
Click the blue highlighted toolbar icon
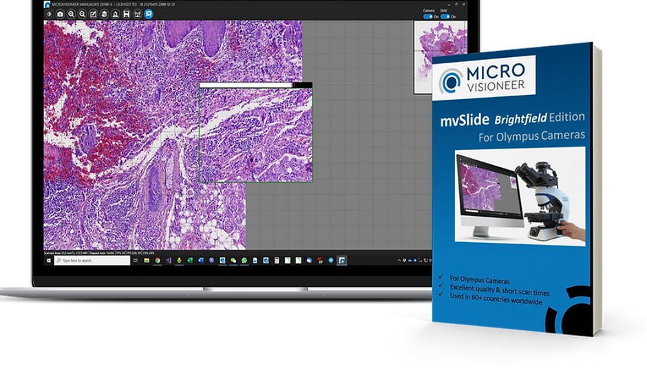pos(149,14)
